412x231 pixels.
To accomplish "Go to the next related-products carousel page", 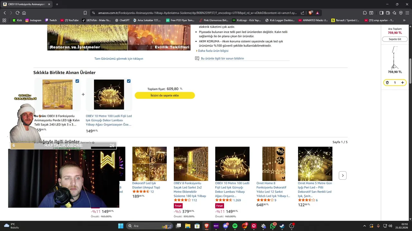I will click(x=342, y=175).
